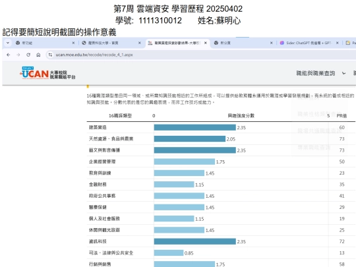
Task: Click the Sider ChatGPT tab favicon
Action: tap(282, 43)
